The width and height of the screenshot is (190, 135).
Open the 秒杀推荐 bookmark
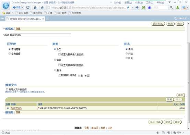(74, 13)
